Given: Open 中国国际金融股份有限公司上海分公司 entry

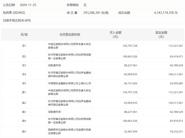Looking at the screenshot, I should pos(70,83).
